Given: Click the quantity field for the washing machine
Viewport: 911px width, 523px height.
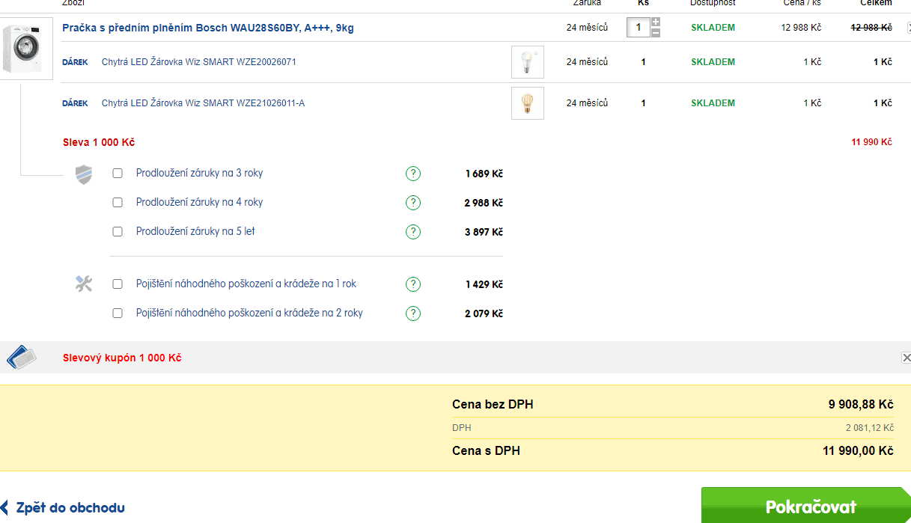Looking at the screenshot, I should click(x=639, y=28).
